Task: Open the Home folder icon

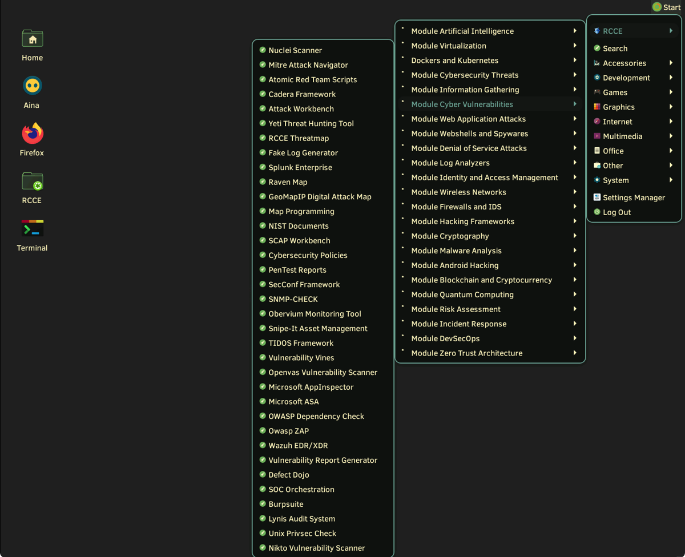Action: click(33, 39)
